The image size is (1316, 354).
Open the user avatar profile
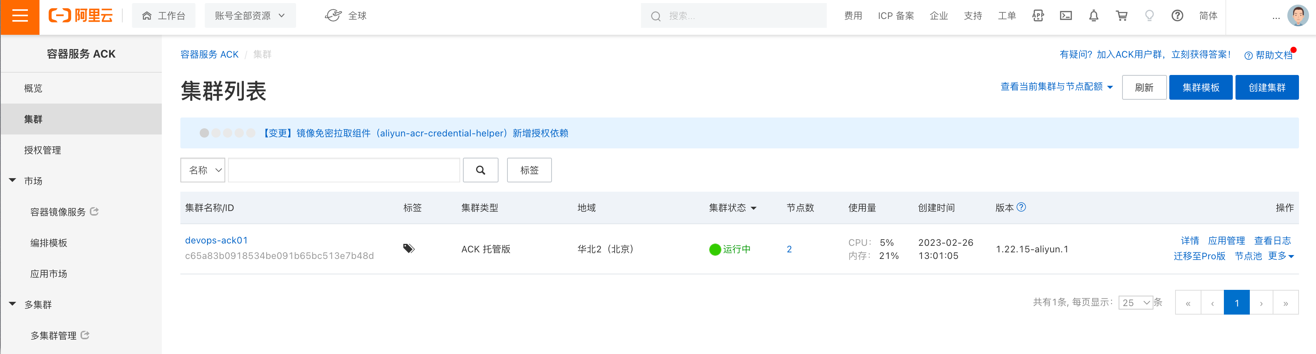click(x=1297, y=16)
